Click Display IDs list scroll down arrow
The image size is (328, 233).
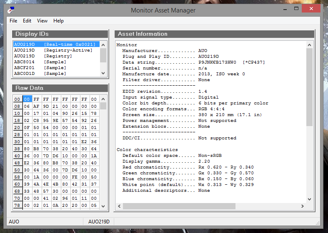tap(103, 73)
